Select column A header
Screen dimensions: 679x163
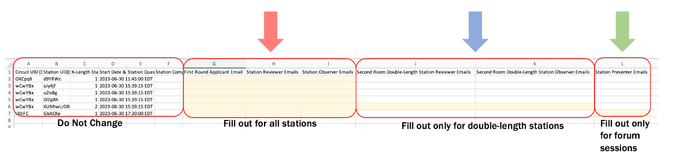(x=28, y=64)
